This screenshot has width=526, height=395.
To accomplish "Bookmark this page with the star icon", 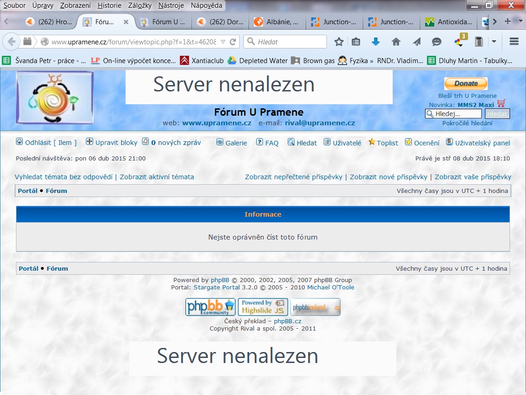I will (x=339, y=42).
